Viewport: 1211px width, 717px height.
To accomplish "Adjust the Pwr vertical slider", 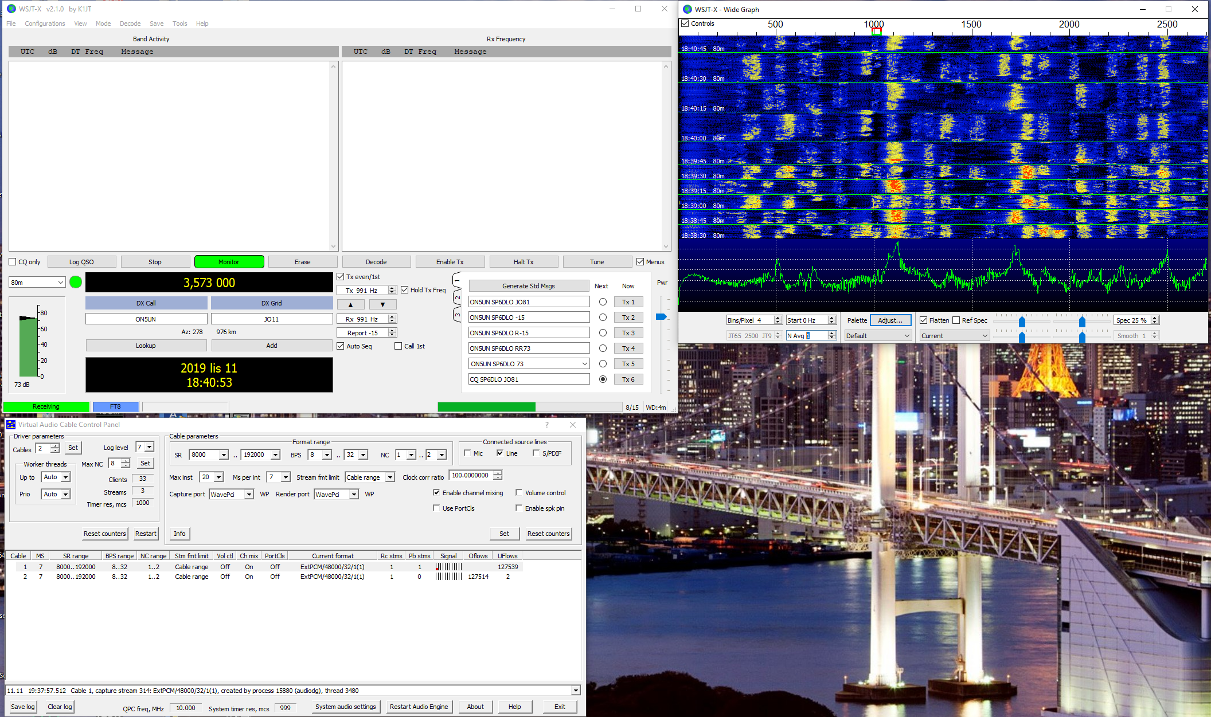I will (x=661, y=317).
